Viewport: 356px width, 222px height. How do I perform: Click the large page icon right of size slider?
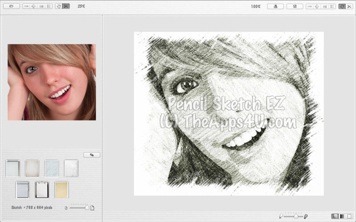(92, 208)
